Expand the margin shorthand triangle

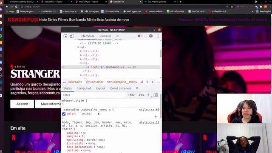80,136
